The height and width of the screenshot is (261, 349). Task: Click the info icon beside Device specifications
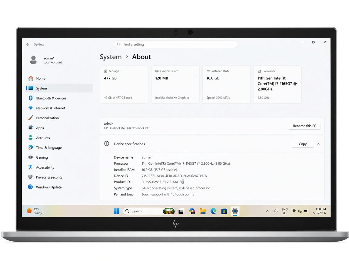pyautogui.click(x=107, y=143)
